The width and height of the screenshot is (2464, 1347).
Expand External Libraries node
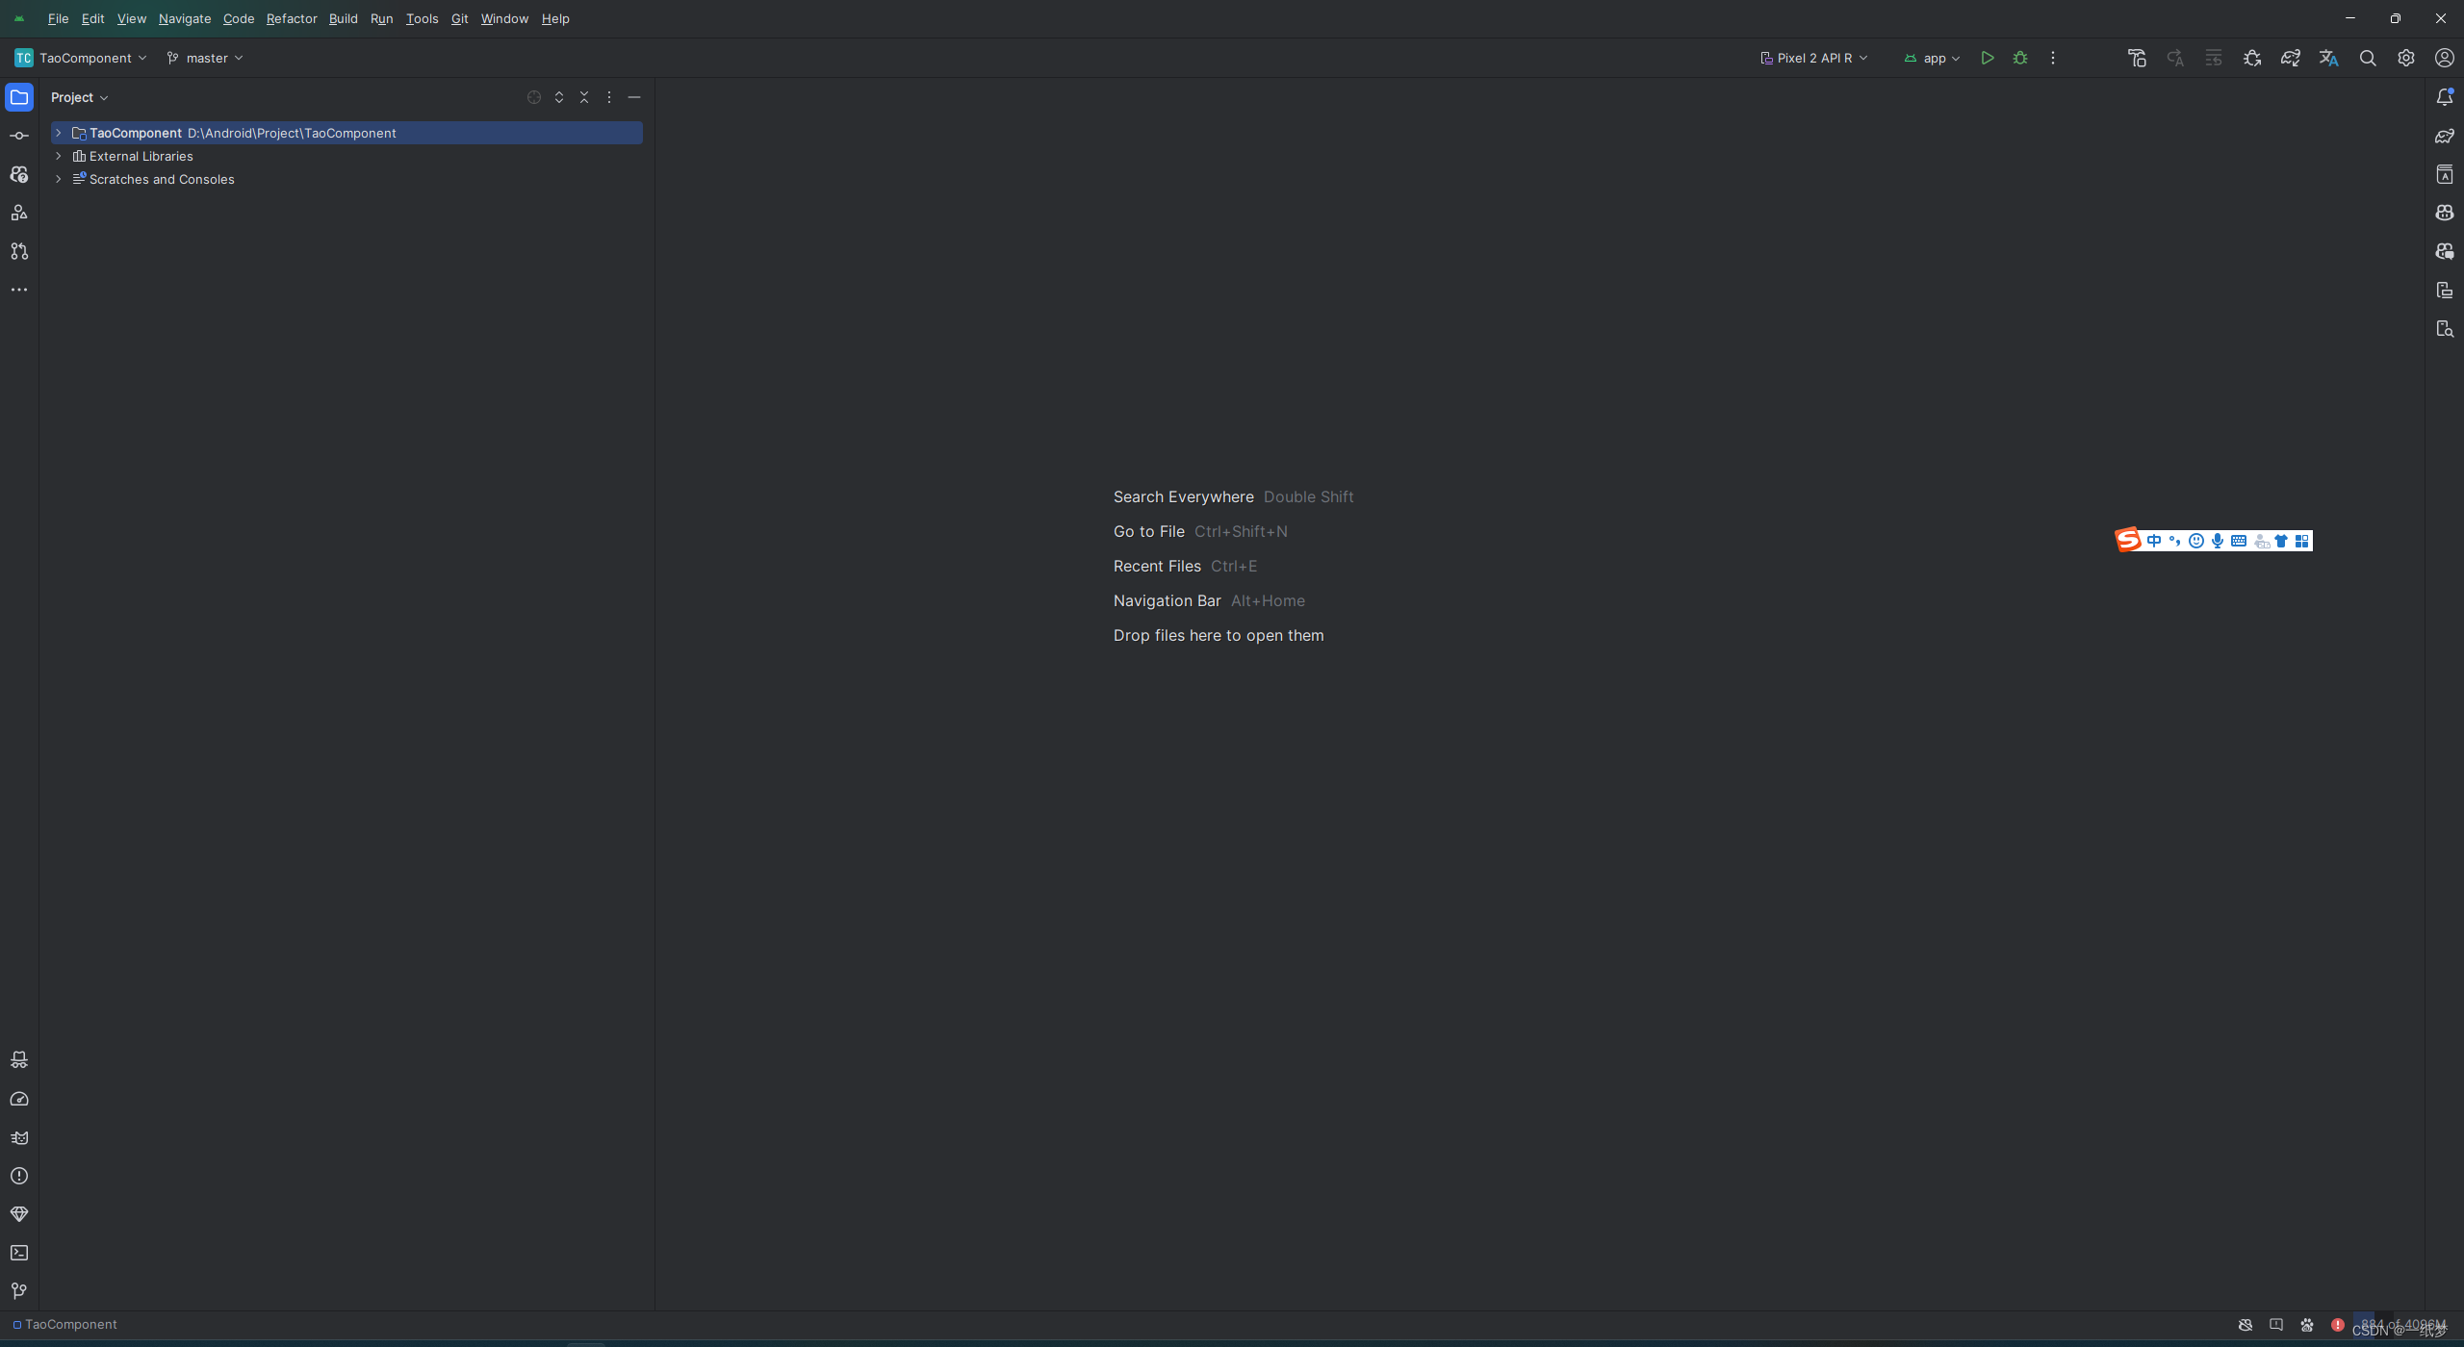(59, 156)
